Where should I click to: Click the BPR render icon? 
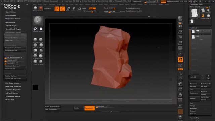(x=180, y=18)
